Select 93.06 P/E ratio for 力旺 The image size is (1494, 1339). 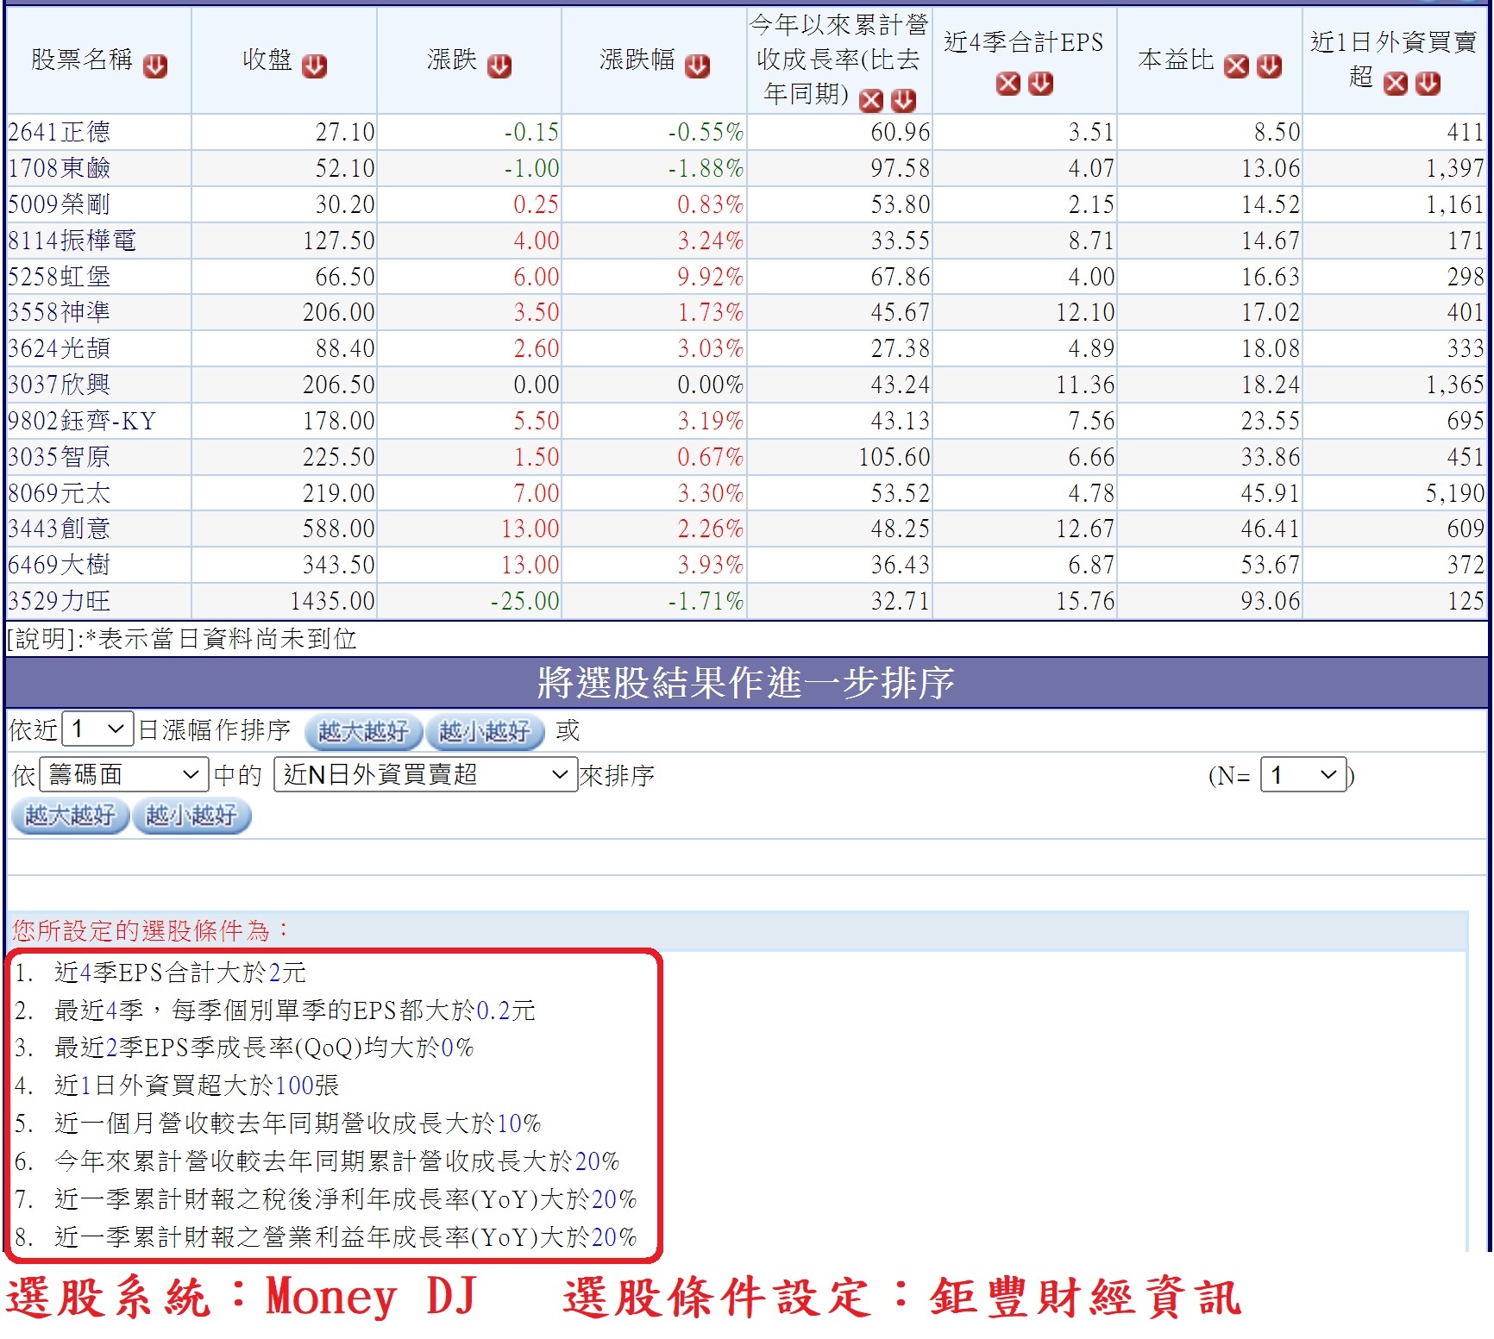pyautogui.click(x=1270, y=601)
